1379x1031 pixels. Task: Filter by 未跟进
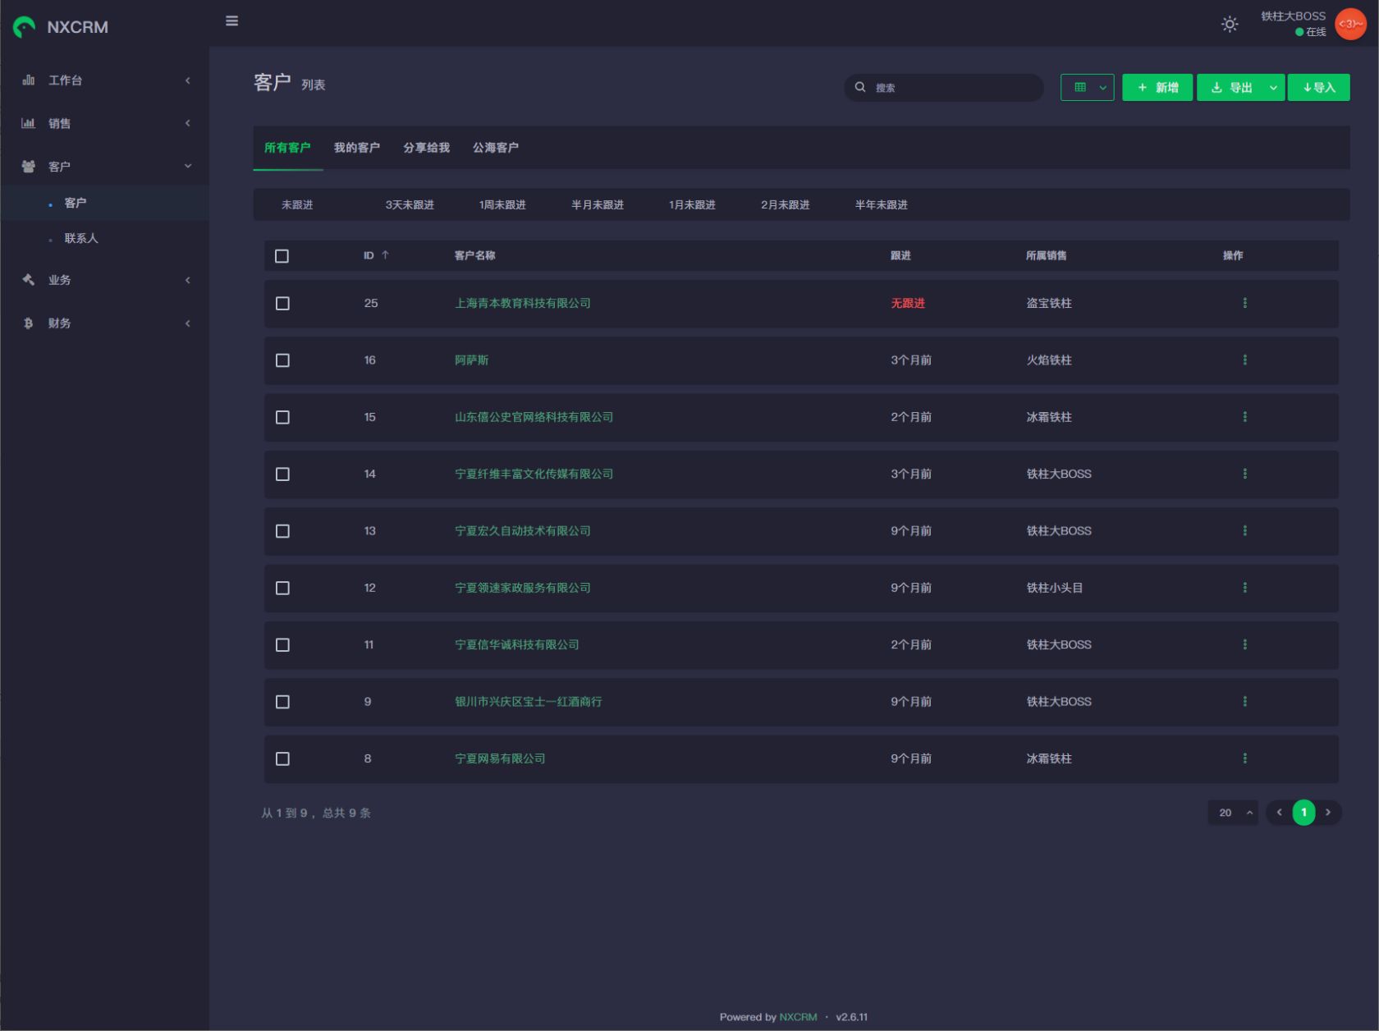point(297,204)
